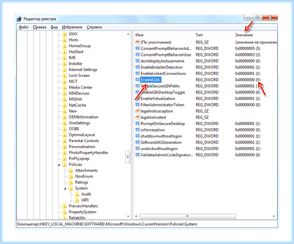The image size is (294, 244).
Task: Click the SoftwareSASGeneration DWORD icon
Action: pyautogui.click(x=137, y=143)
